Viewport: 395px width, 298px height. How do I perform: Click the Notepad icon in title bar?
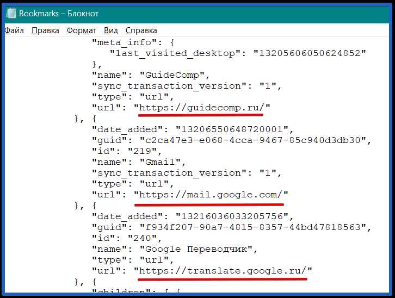[x=11, y=13]
